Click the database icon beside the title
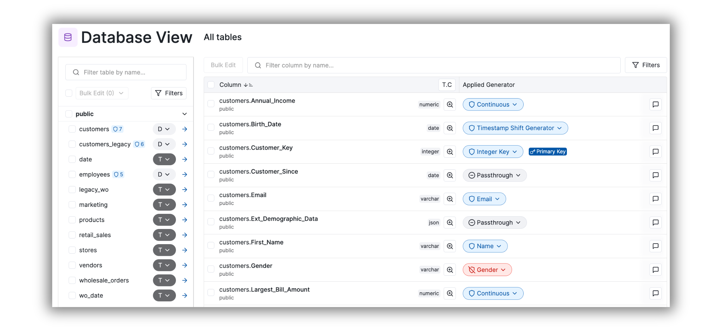Image resolution: width=722 pixels, height=331 pixels. coord(68,37)
